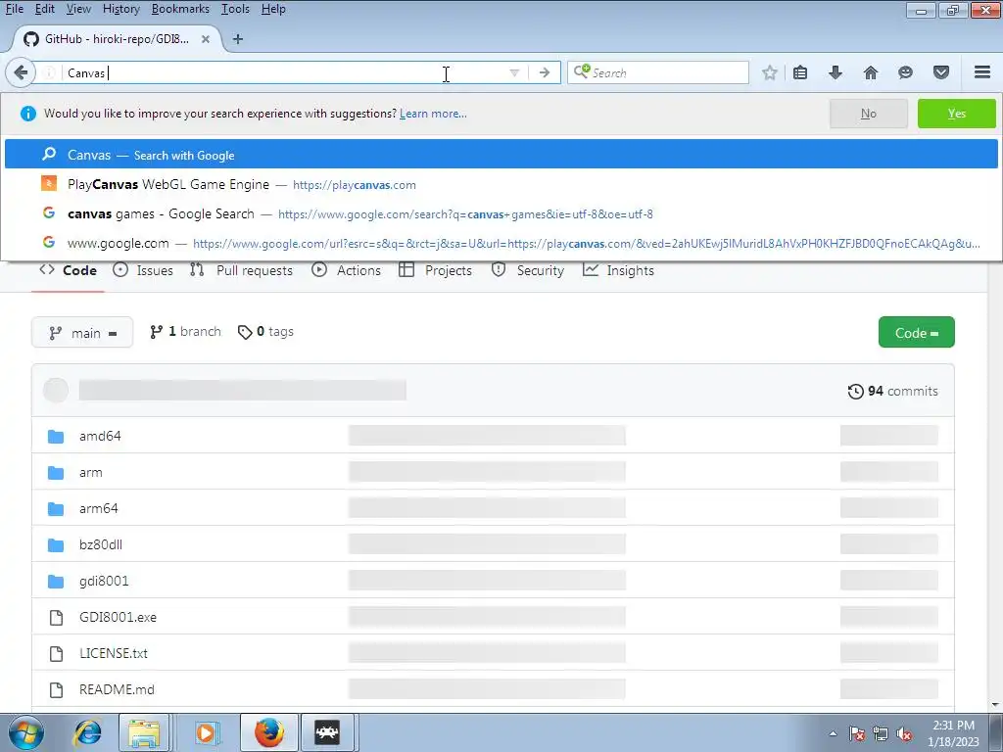Image resolution: width=1003 pixels, height=752 pixels.
Task: Open the History menu
Action: click(x=120, y=9)
